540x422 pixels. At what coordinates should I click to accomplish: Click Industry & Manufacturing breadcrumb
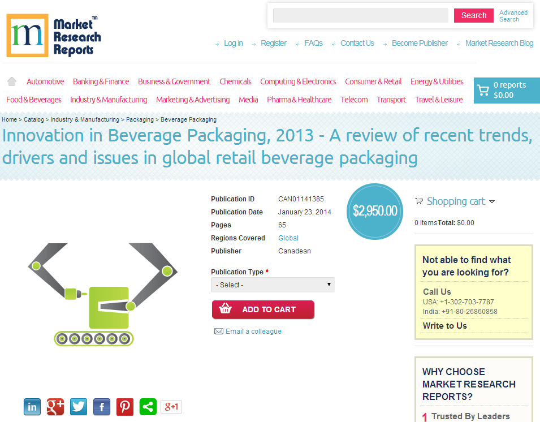pos(85,119)
